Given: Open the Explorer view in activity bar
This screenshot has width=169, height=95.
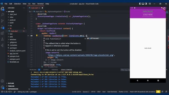Looking at the screenshot, I should point(2,9).
